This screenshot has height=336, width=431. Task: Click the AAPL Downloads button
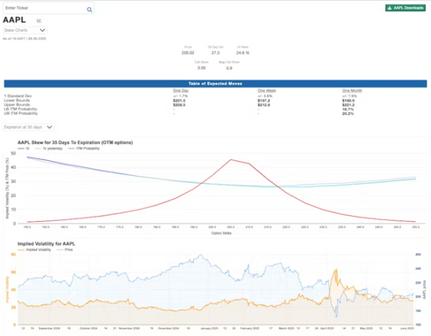pyautogui.click(x=405, y=8)
